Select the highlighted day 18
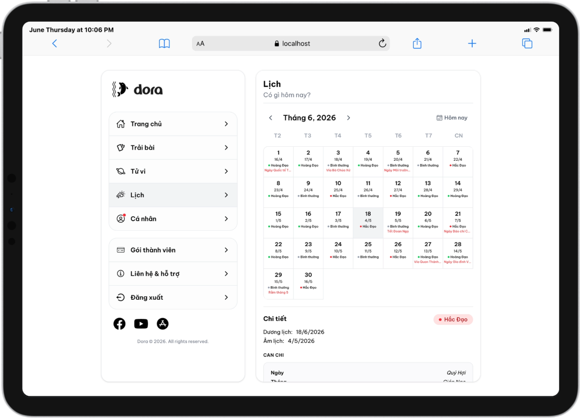This screenshot has width=580, height=418. point(368,223)
